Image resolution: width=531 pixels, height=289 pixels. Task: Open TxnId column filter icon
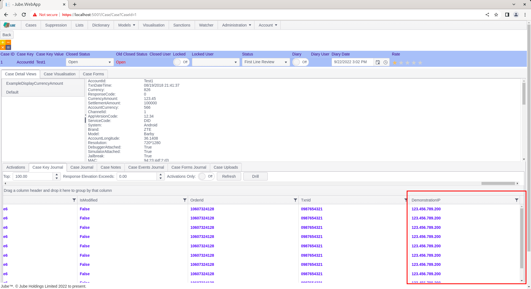[406, 200]
